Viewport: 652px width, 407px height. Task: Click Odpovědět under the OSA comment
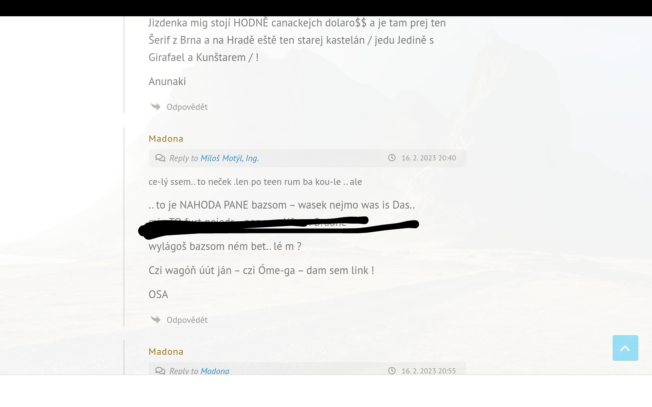[x=187, y=320]
